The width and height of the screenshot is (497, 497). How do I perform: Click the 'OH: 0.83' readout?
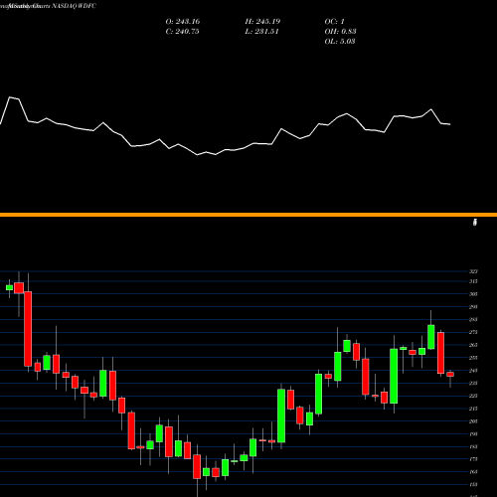tap(340, 32)
